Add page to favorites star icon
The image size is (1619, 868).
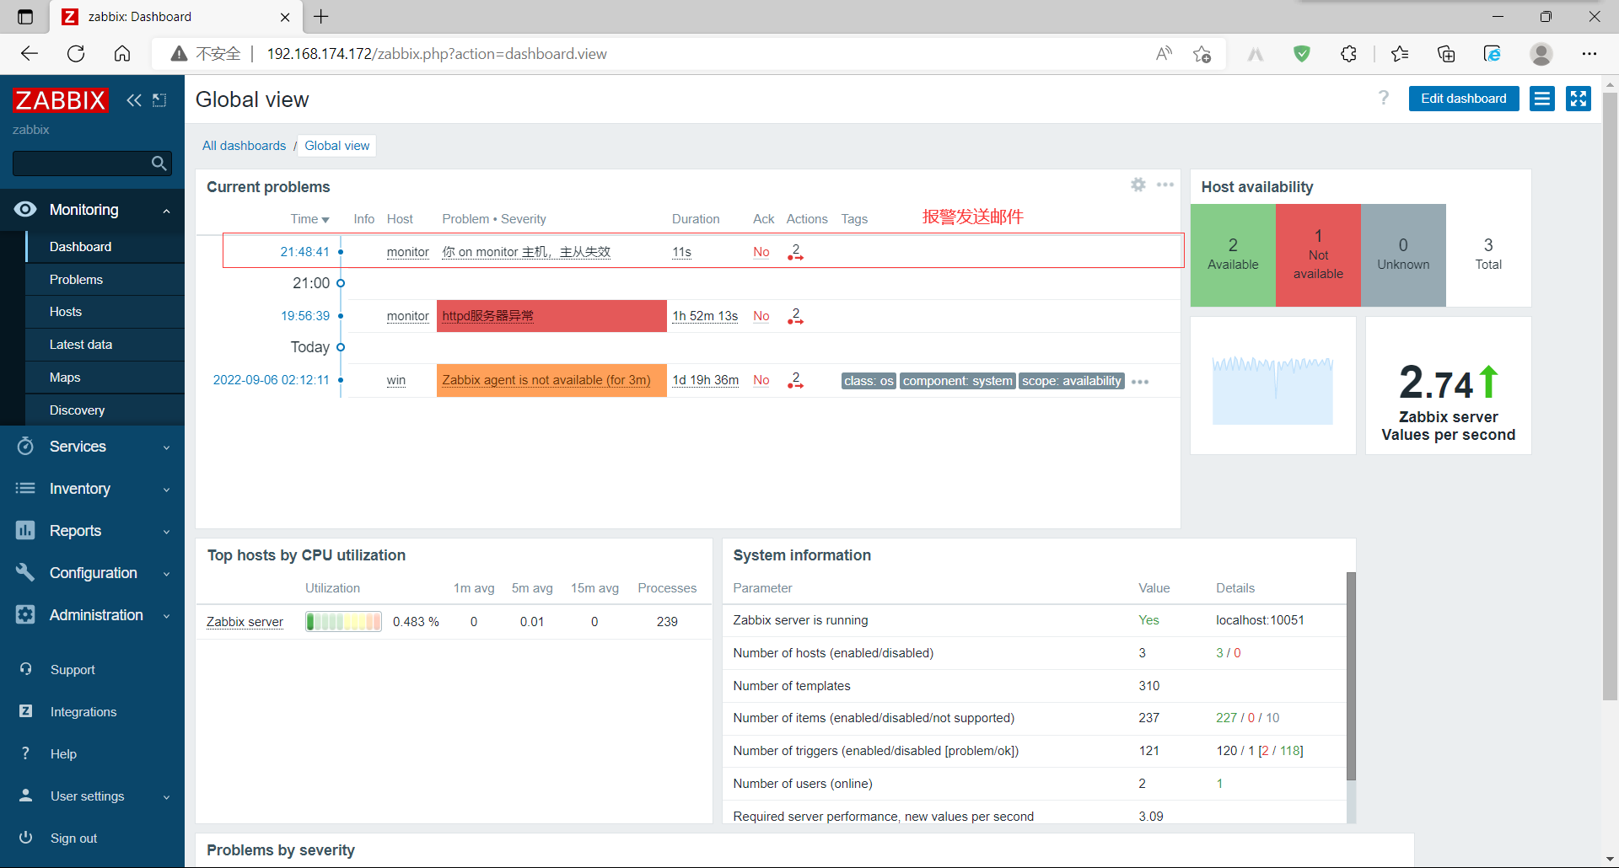(1202, 54)
